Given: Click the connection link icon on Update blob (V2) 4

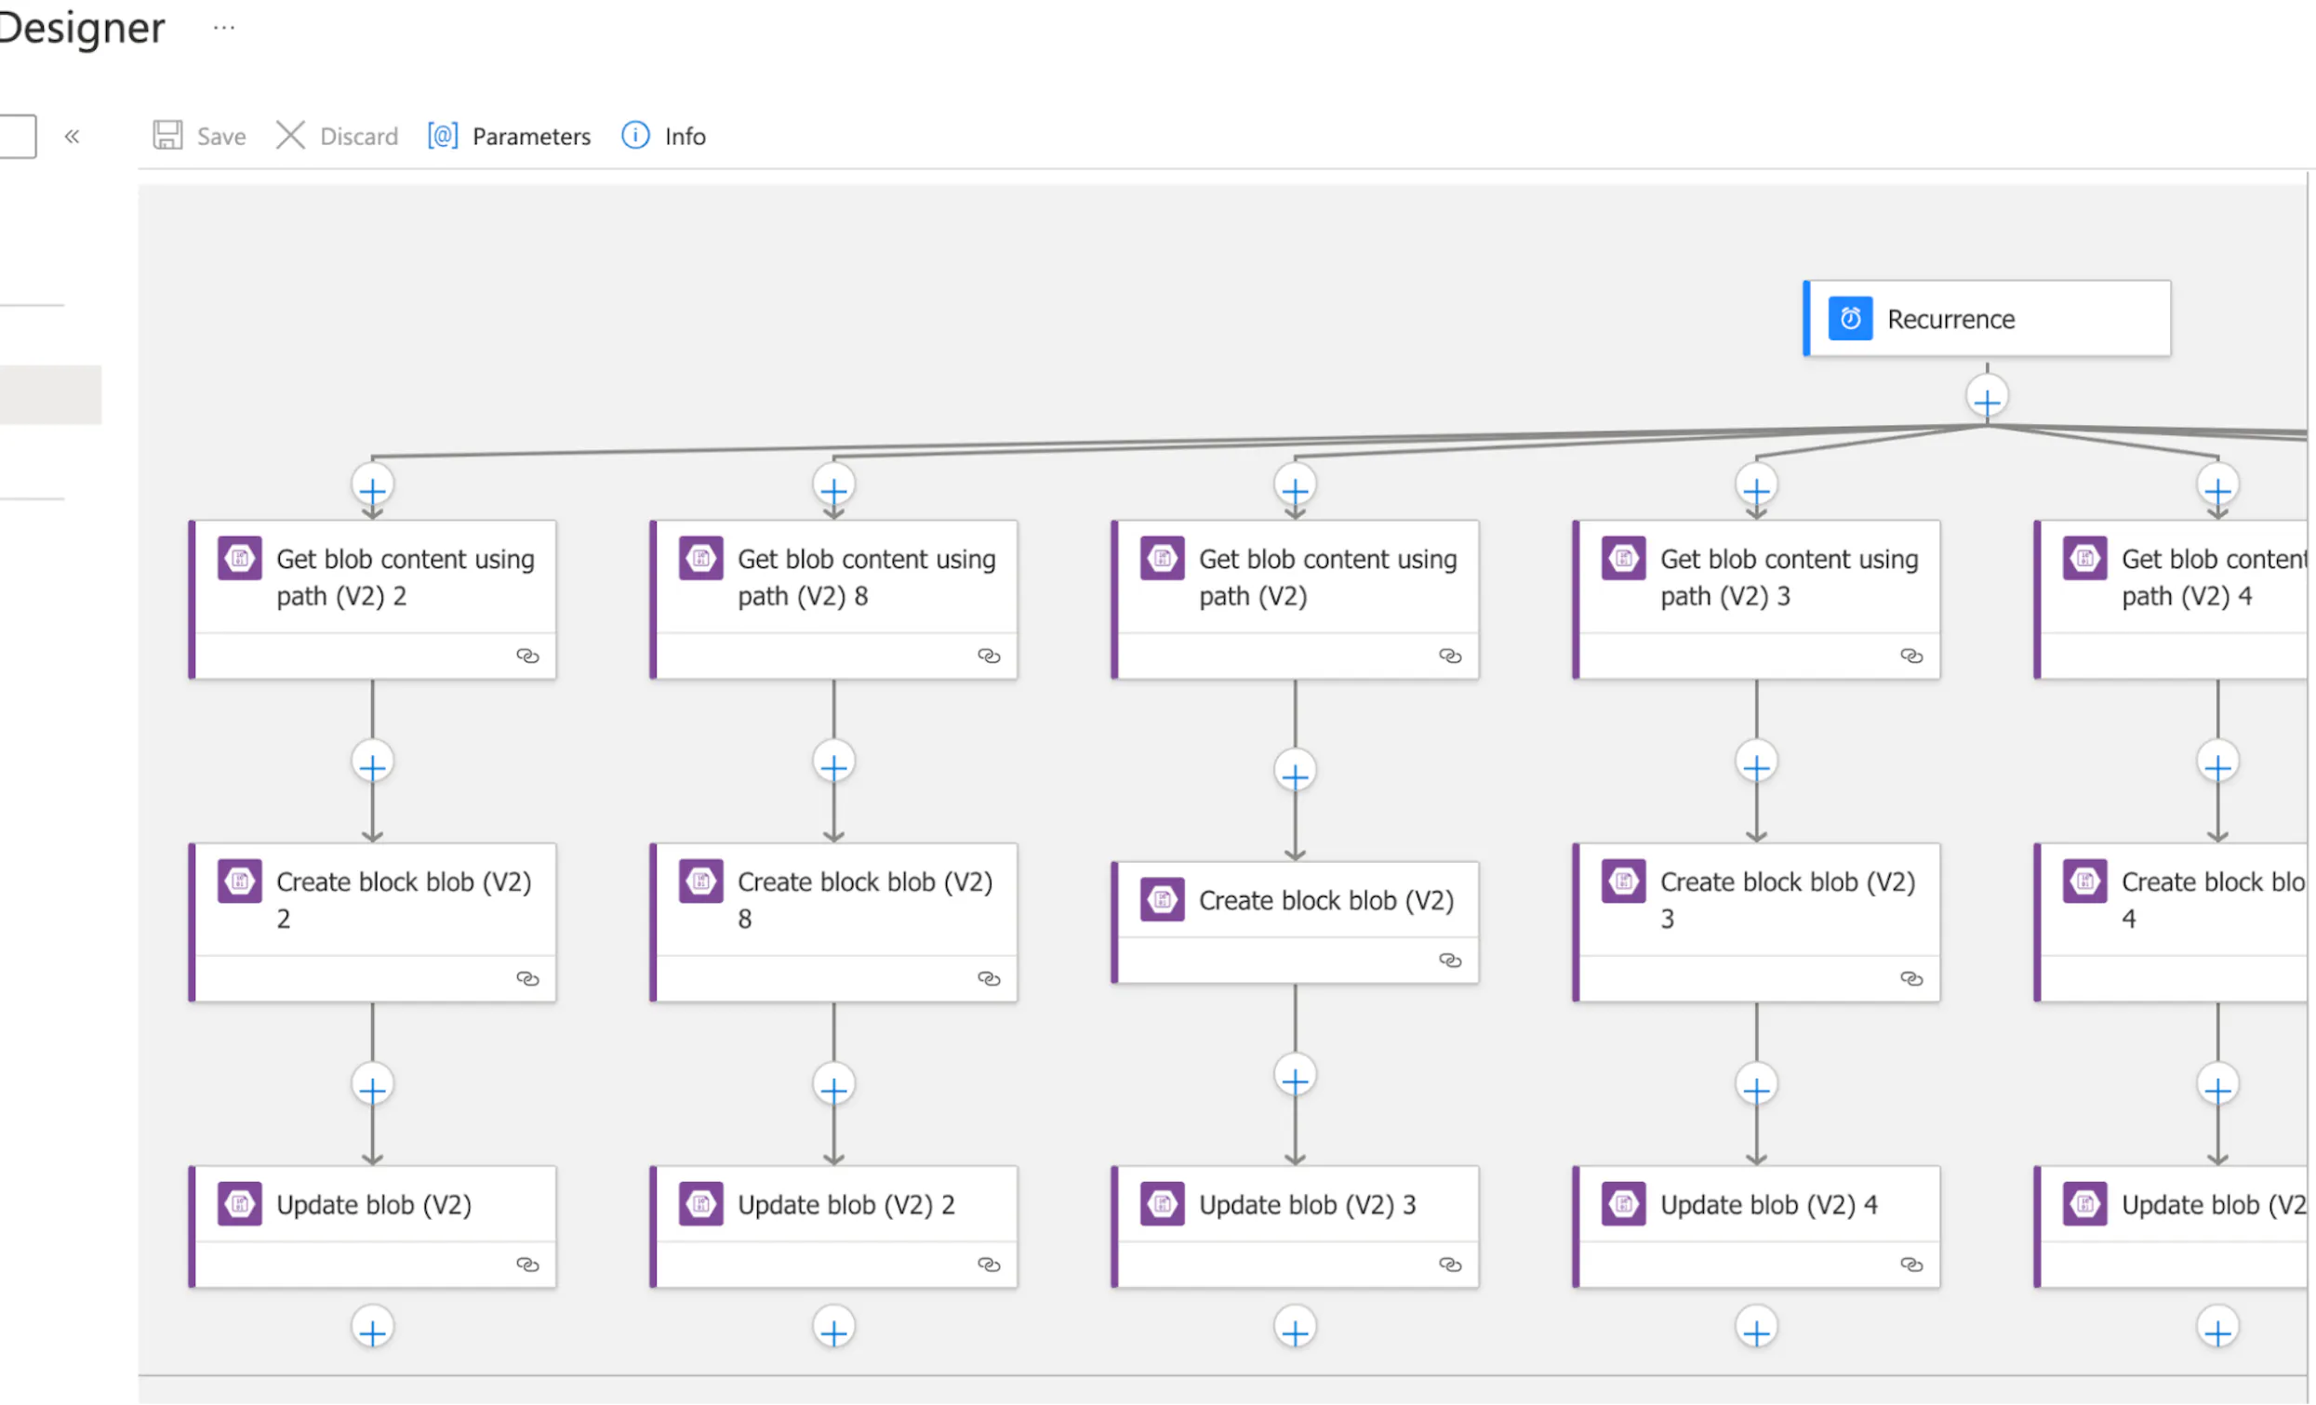Looking at the screenshot, I should point(1910,1264).
